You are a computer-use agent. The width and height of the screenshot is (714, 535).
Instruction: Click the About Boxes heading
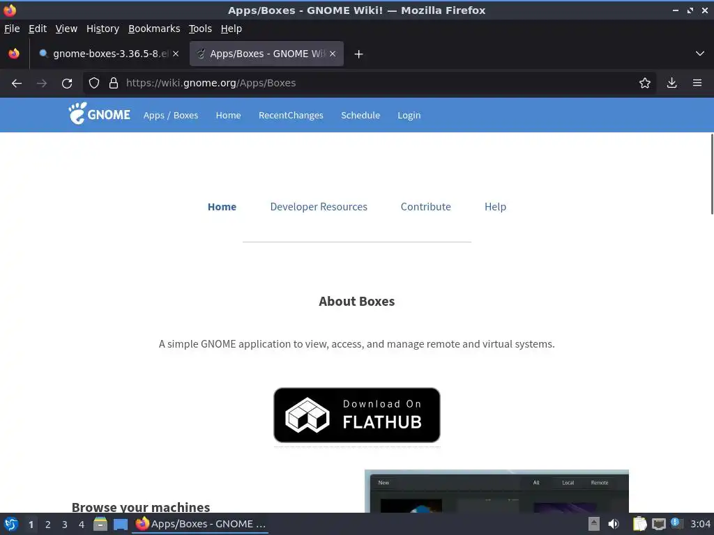[x=356, y=301]
